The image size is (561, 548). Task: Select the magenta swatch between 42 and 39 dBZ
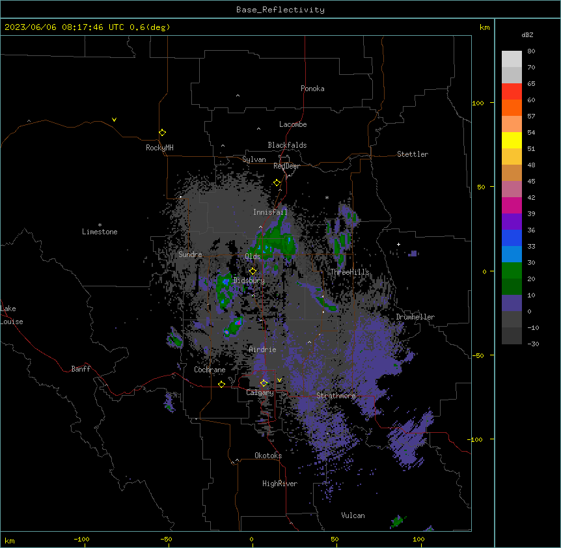tap(512, 205)
